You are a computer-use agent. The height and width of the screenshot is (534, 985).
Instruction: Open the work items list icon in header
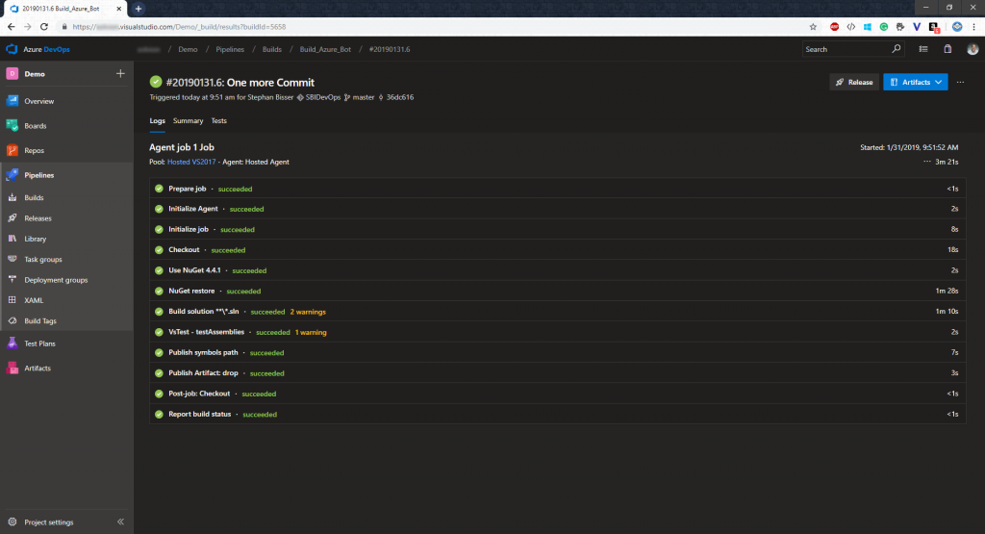tap(923, 49)
